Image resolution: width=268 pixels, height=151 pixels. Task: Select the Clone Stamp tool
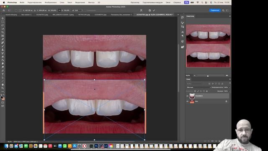pyautogui.click(x=3, y=49)
